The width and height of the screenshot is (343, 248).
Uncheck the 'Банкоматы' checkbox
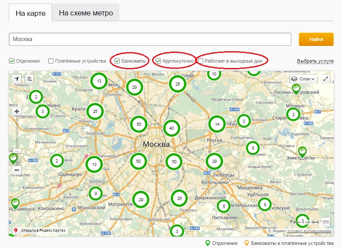(x=117, y=61)
